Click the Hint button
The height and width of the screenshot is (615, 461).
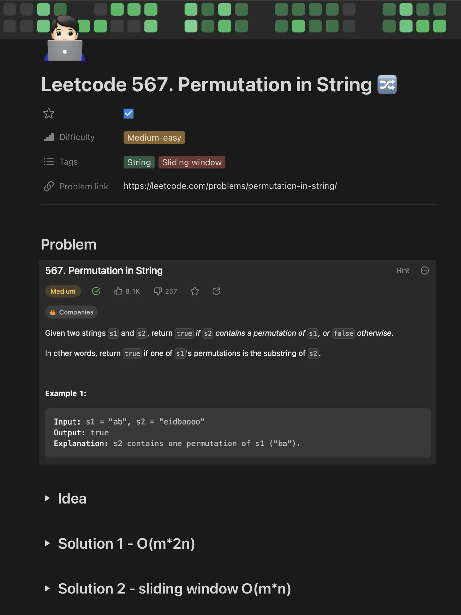pyautogui.click(x=403, y=271)
